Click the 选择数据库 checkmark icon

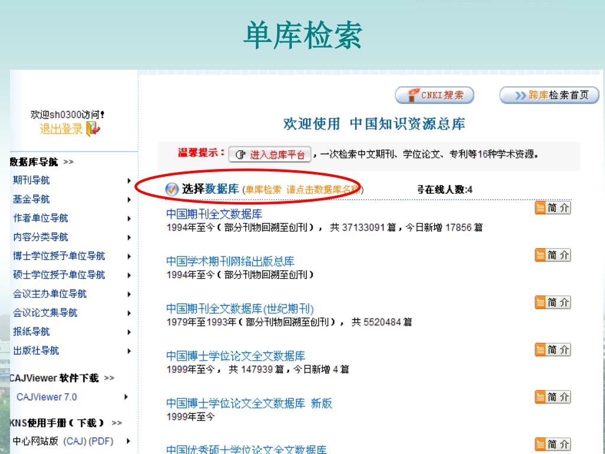coord(172,190)
